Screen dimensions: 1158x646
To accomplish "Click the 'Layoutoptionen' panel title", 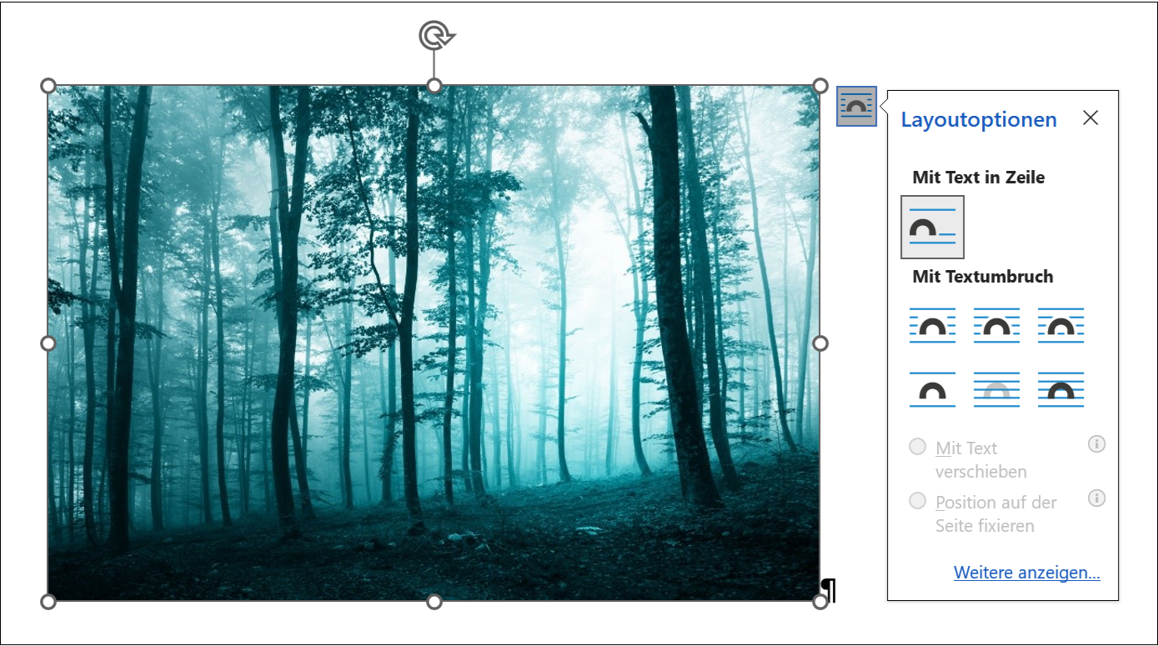I will (x=979, y=119).
